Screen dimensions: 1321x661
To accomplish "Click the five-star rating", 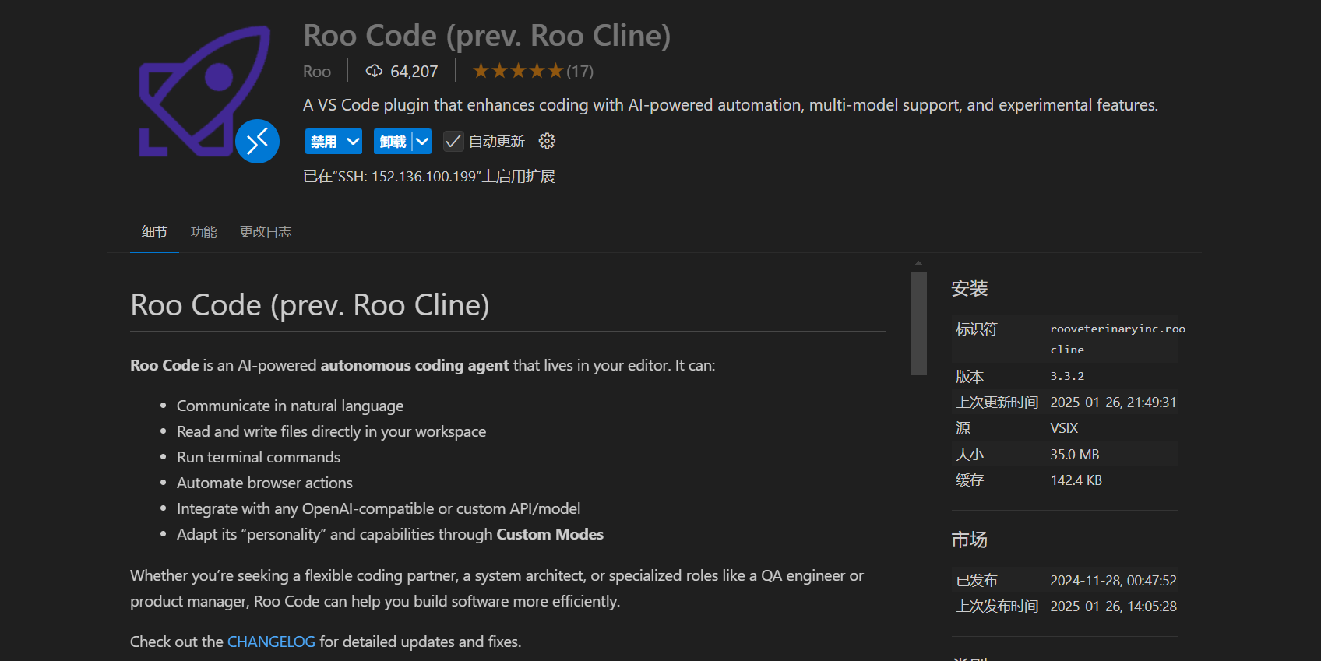I will tap(517, 72).
